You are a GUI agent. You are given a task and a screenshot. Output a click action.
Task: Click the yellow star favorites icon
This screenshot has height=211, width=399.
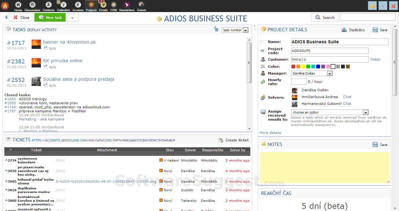point(372,6)
